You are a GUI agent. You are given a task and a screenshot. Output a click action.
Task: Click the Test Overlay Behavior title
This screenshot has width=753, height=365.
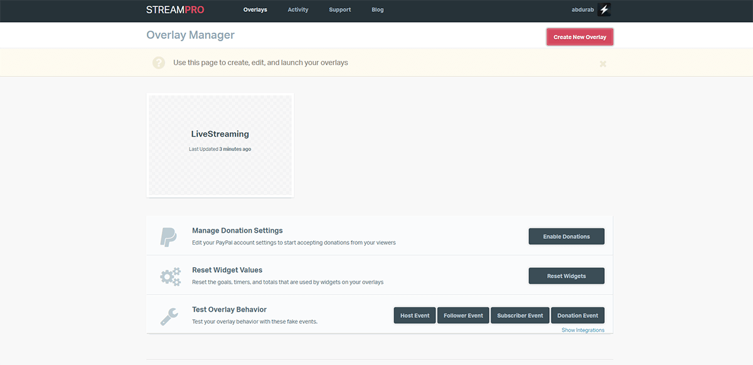point(230,310)
